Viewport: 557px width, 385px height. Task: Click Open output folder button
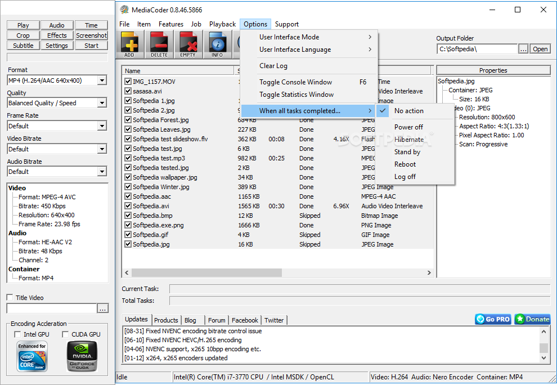coord(540,49)
